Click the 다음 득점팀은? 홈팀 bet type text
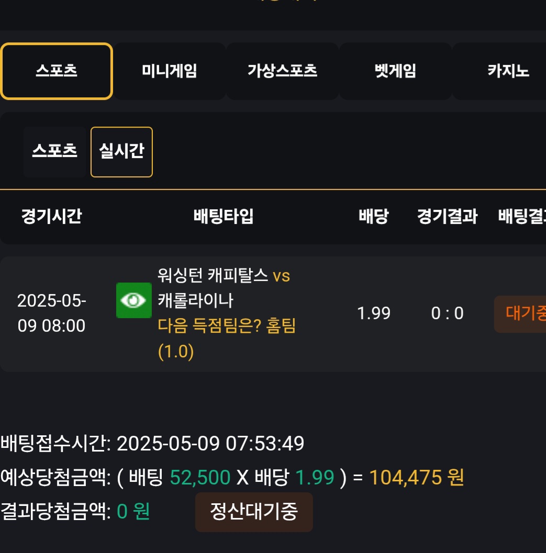This screenshot has height=553, width=546. 227,326
